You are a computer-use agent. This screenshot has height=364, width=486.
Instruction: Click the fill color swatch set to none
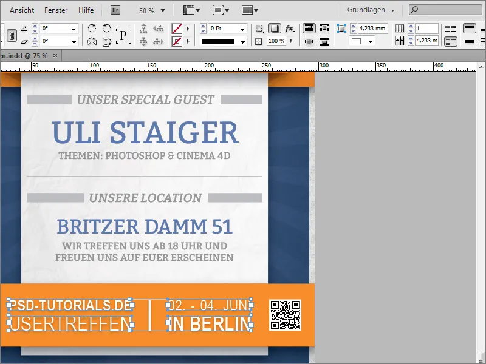[177, 29]
